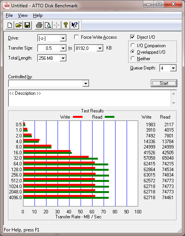
Task: Open the View menu
Action: 23,15
